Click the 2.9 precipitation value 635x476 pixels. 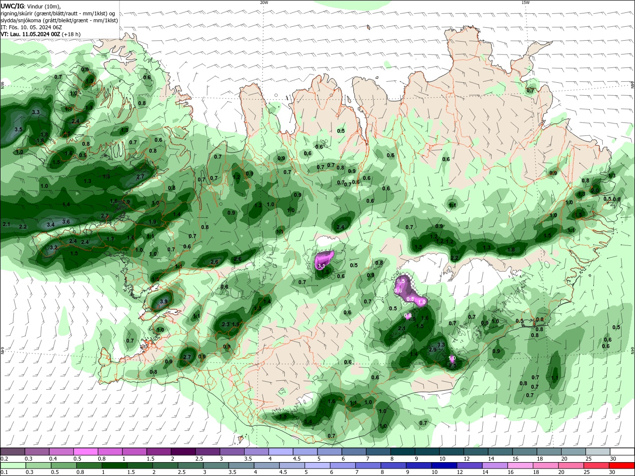[x=432, y=350]
